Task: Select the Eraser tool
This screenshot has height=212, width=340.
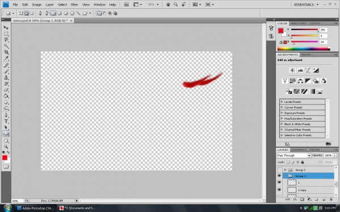Action: click(x=6, y=90)
